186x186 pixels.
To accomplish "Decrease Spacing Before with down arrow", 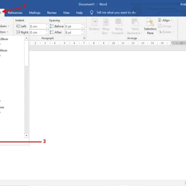I will tap(82, 28).
